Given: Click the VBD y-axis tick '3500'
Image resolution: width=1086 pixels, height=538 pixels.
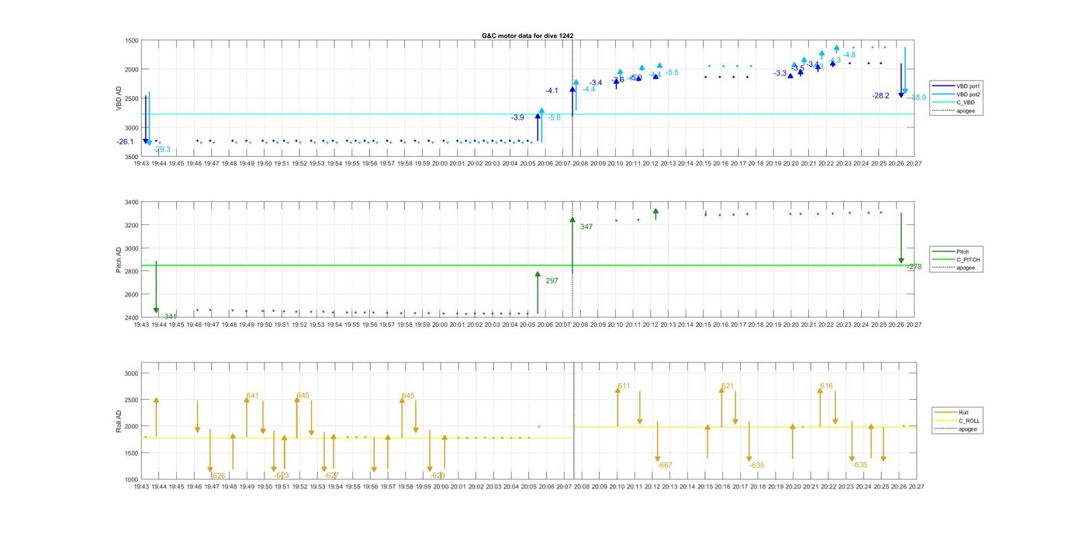Looking at the screenshot, I should pyautogui.click(x=131, y=157).
